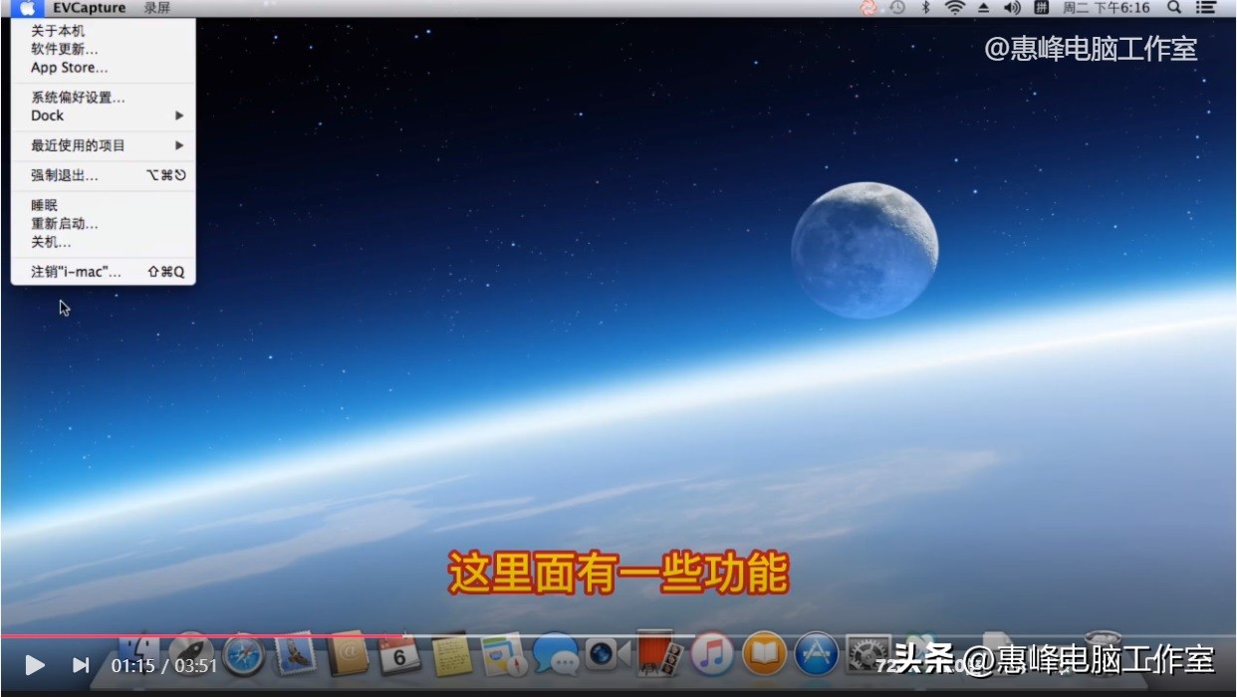Open Spotlight search magnifier
Viewport: 1237px width, 697px height.
coord(1174,8)
